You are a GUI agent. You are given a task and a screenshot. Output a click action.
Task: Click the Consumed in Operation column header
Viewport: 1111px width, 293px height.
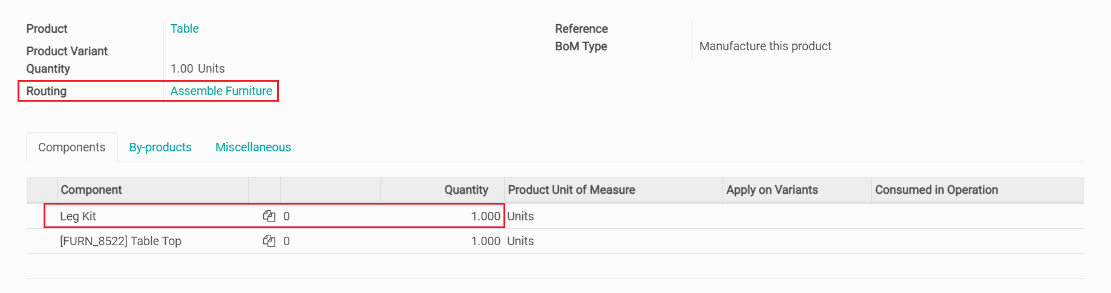(936, 189)
